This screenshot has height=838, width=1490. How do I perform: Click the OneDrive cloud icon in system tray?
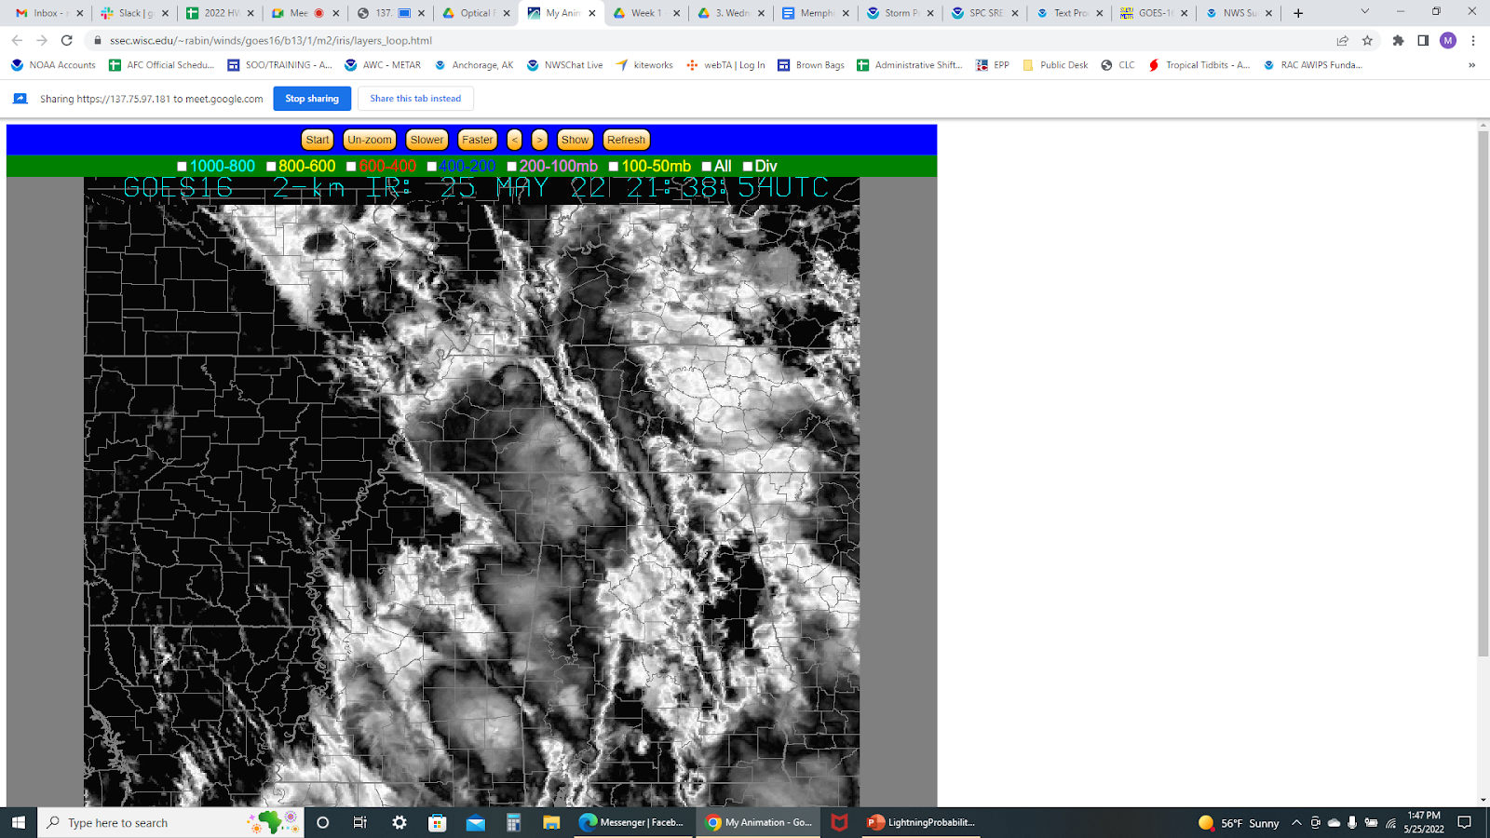click(1334, 822)
